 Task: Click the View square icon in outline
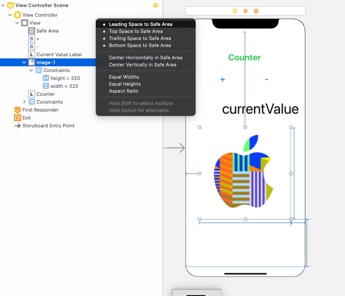[25, 23]
